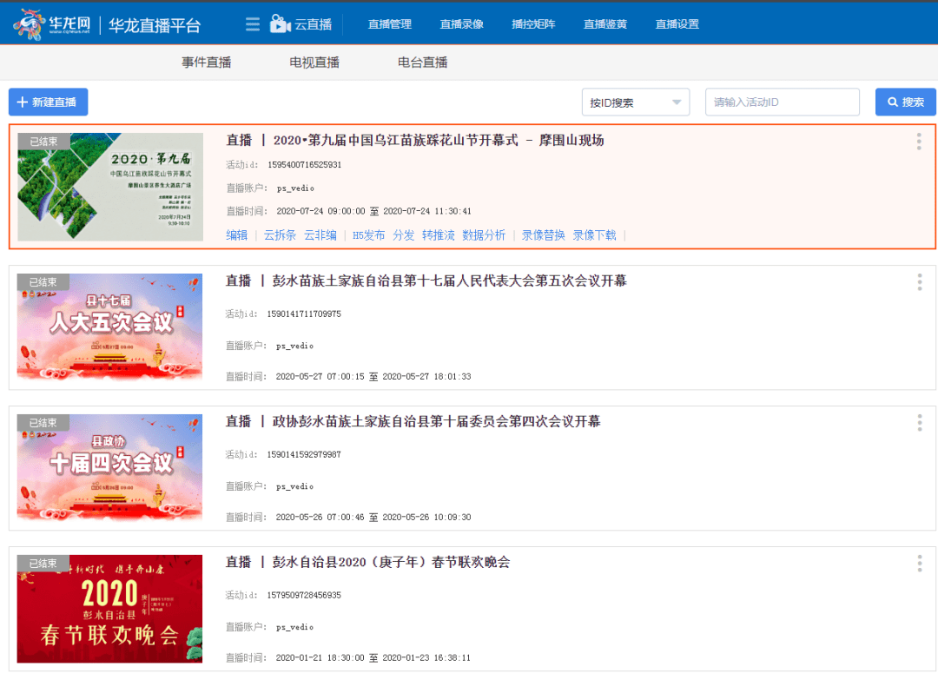The width and height of the screenshot is (938, 680).
Task: Focus the 请输入活动ID input field
Action: [782, 102]
